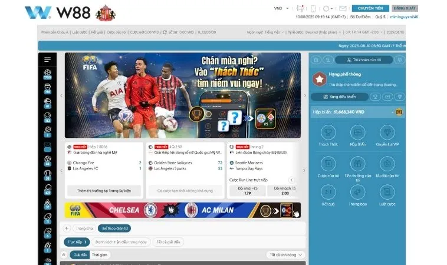Open the VND currency dropdown
Viewport: 447px width, 265px height.
point(281,8)
